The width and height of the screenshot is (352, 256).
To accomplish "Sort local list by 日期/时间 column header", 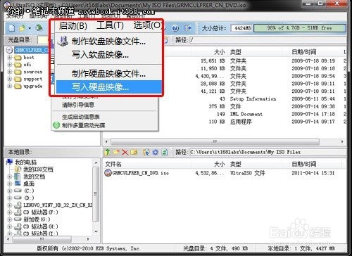I will (304, 164).
